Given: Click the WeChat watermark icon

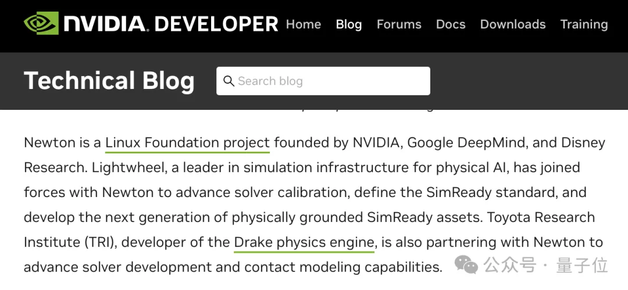Looking at the screenshot, I should 466,266.
